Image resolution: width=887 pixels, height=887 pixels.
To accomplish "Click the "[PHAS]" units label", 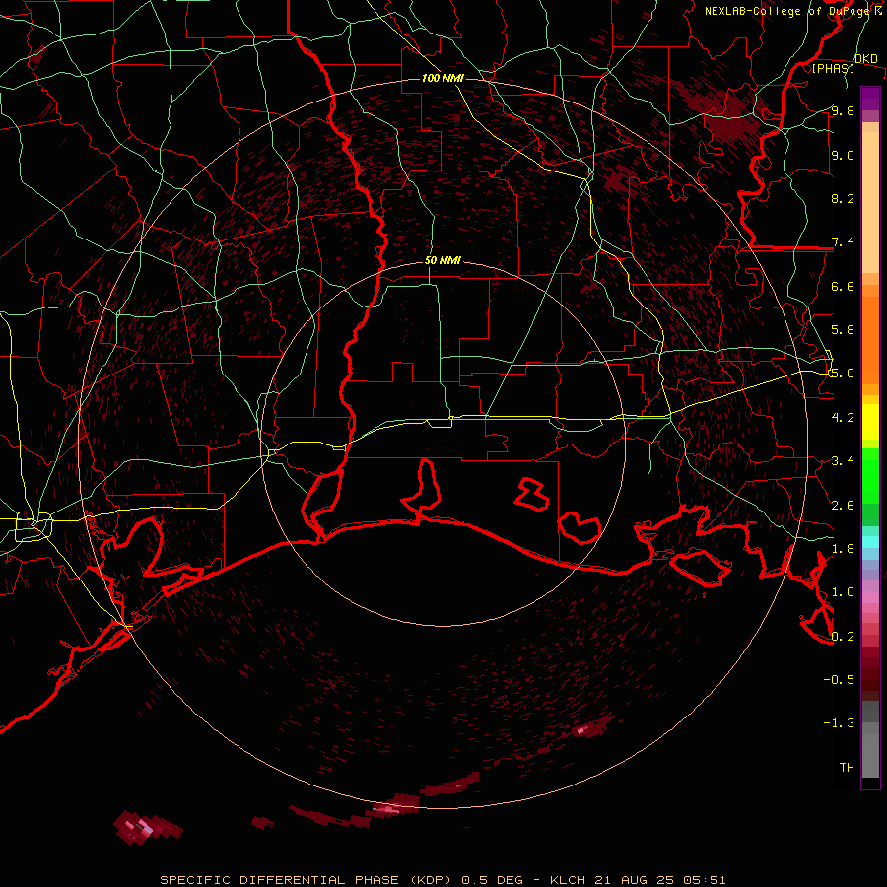I will click(x=833, y=69).
